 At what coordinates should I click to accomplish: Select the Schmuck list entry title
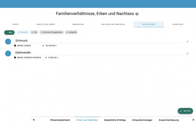pos(21,41)
